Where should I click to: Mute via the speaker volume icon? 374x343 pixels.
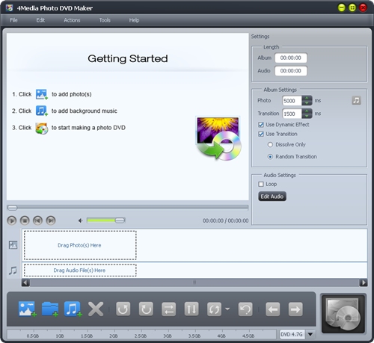pos(80,220)
